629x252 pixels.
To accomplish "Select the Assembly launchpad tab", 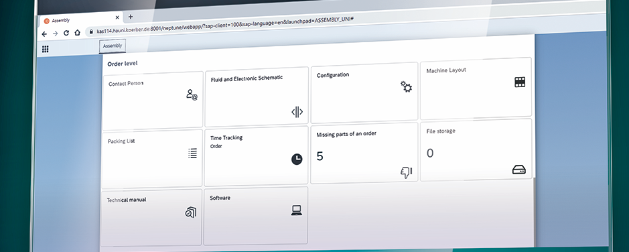I will click(113, 46).
